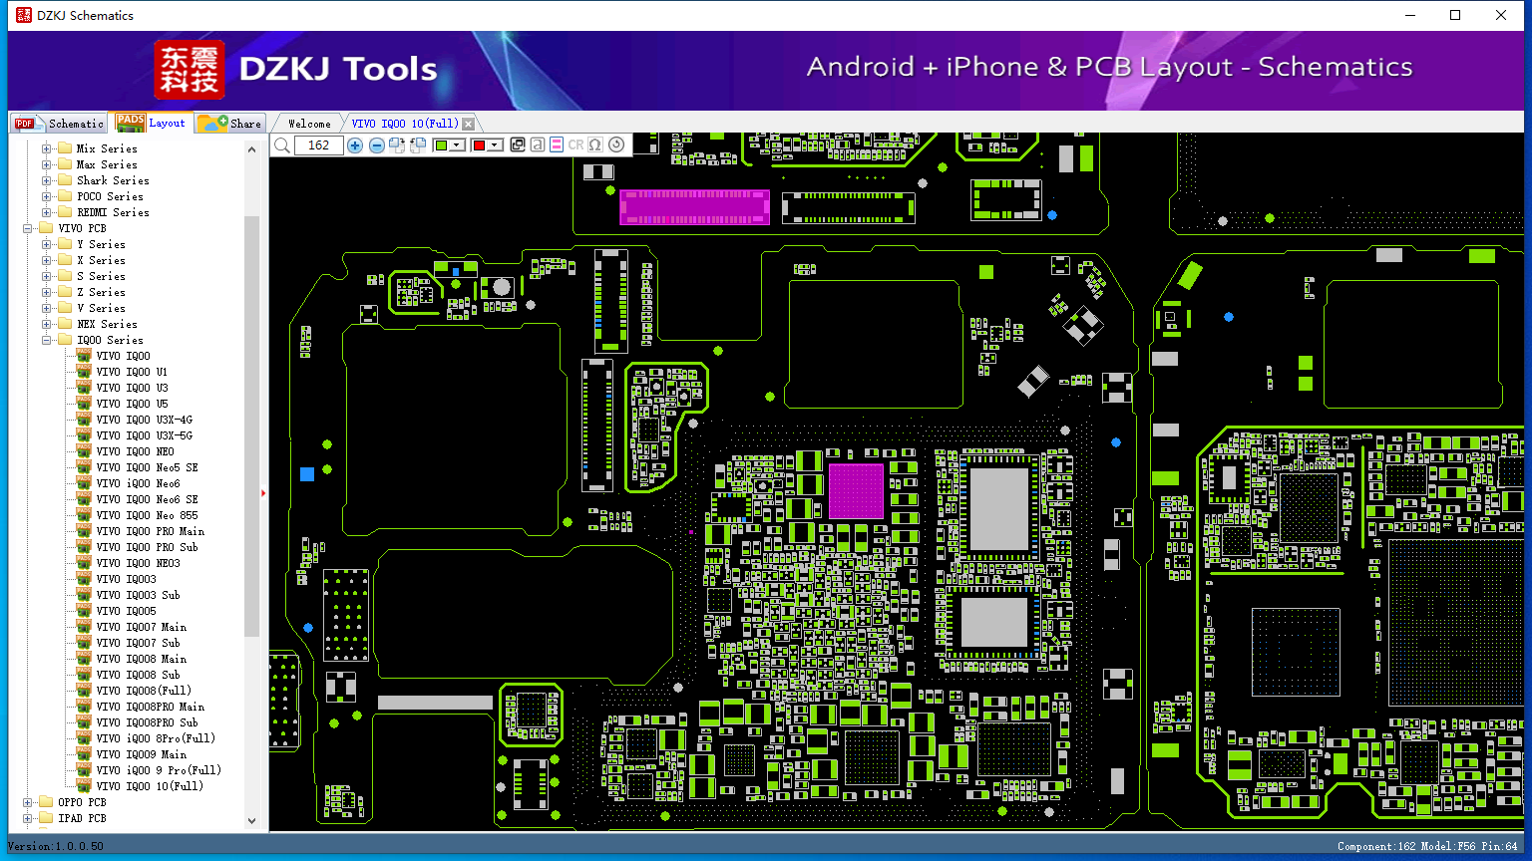
Task: Collapse the IQOO Series folder
Action: point(46,340)
